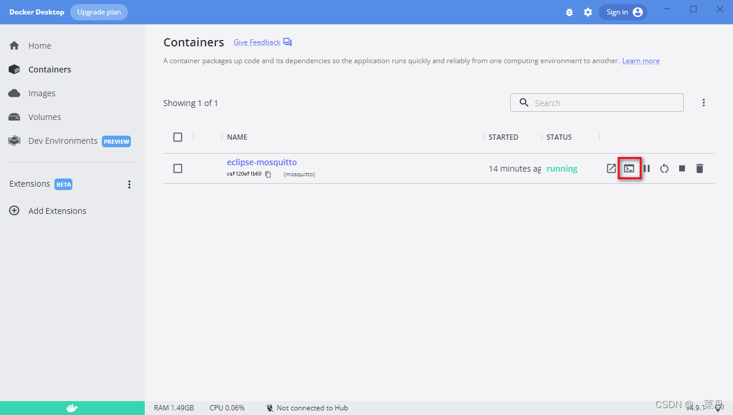Viewport: 733px width, 415px height.
Task: Open the Give Feedback link
Action: [256, 42]
